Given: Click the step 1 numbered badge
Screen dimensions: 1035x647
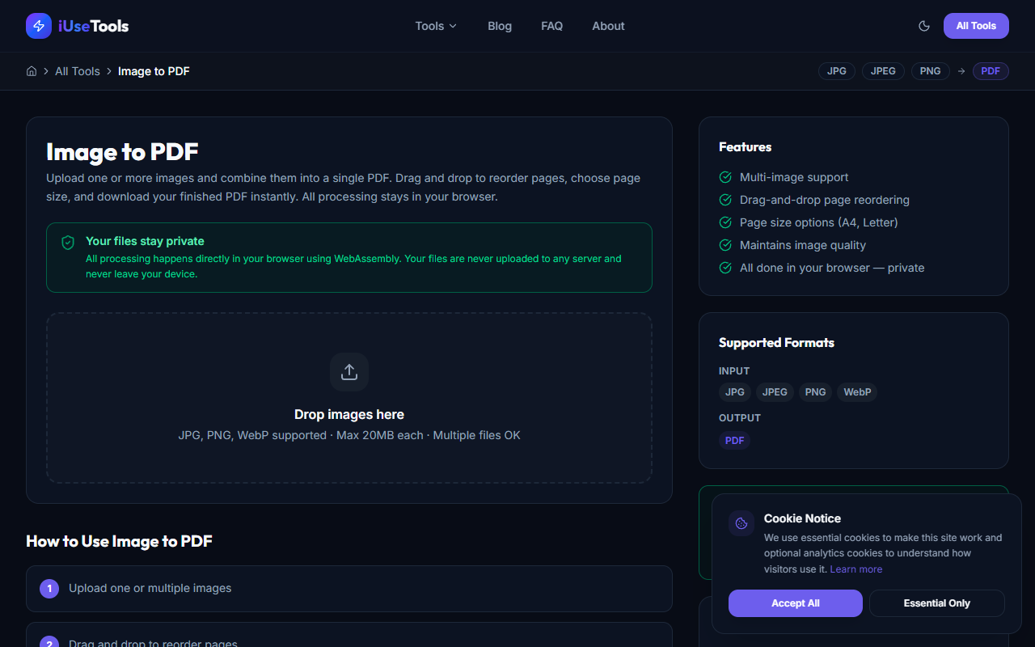Looking at the screenshot, I should [x=49, y=588].
